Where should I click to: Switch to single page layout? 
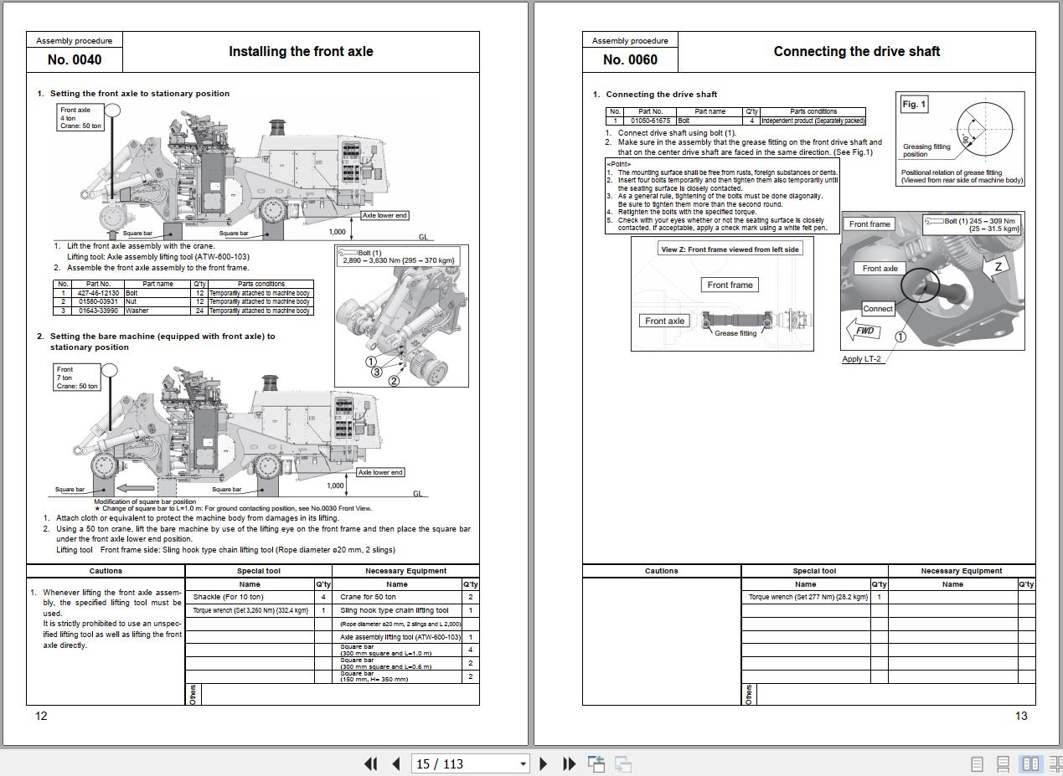click(977, 763)
